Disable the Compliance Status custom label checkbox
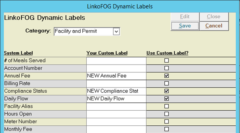Image resolution: width=240 pixels, height=133 pixels. [x=167, y=91]
